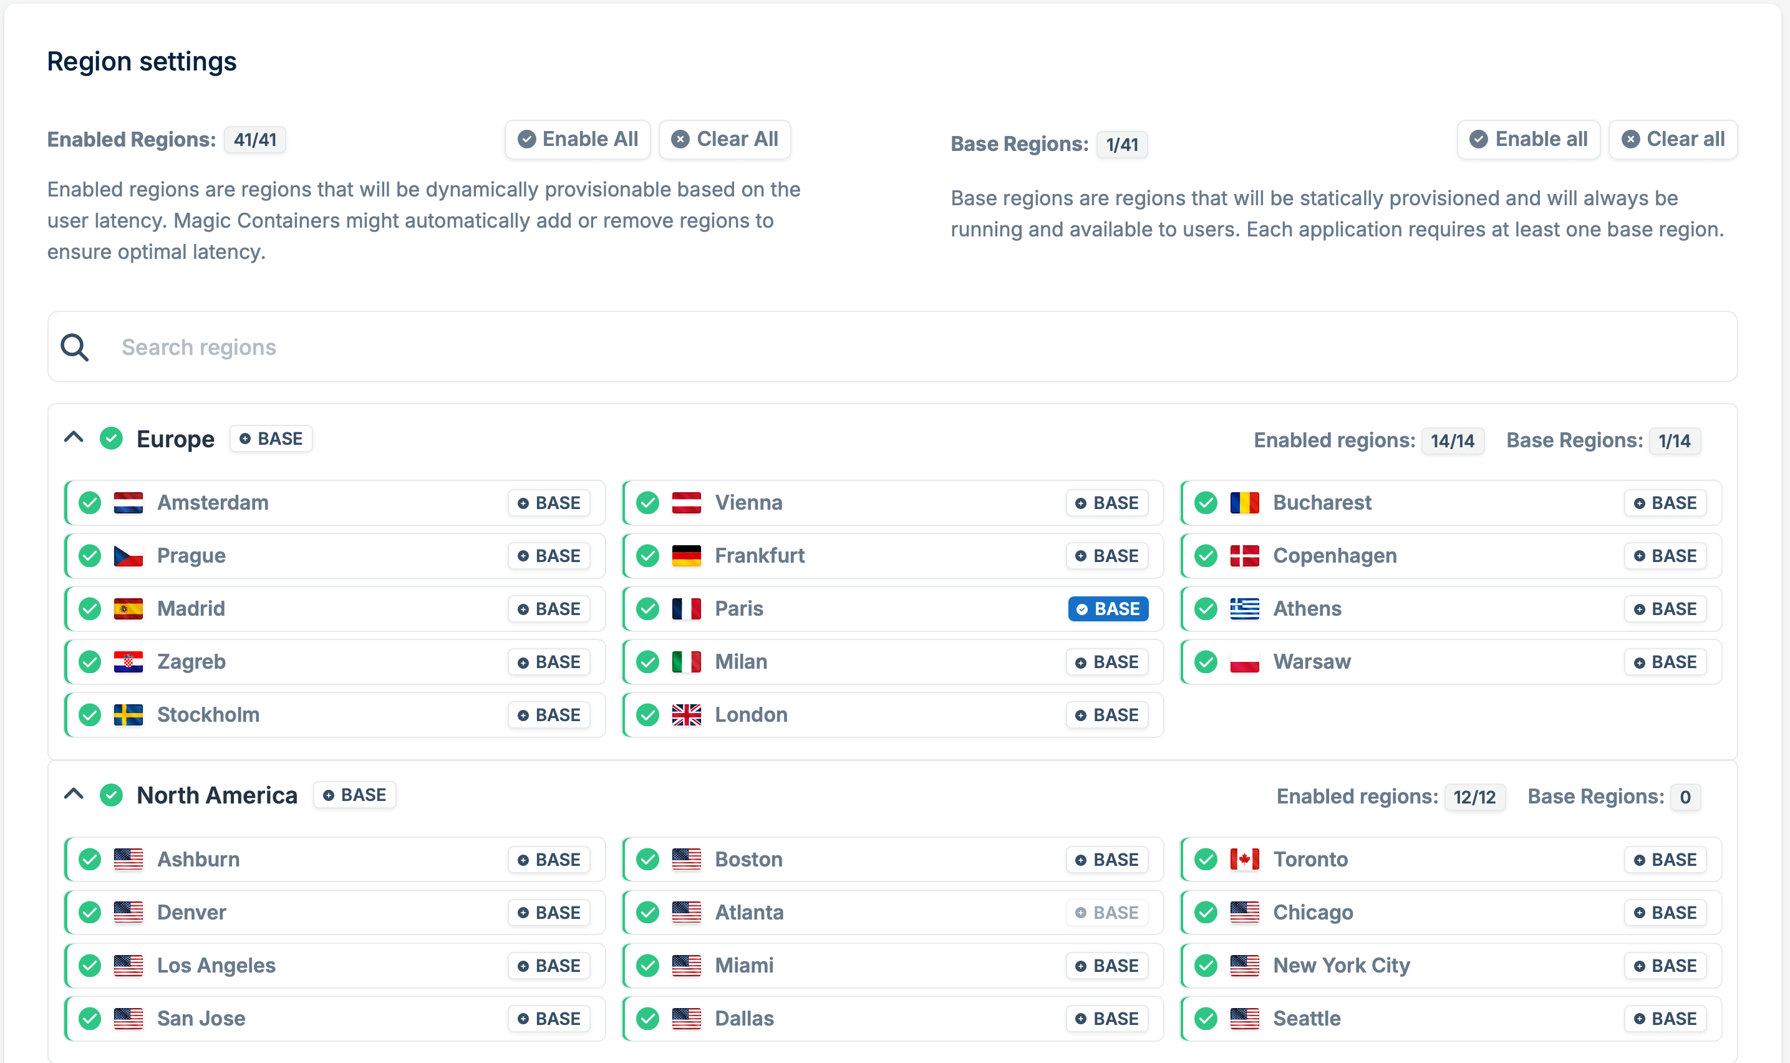This screenshot has width=1790, height=1063.
Task: Click the Canada flag icon beside Toronto
Action: coord(1244,860)
